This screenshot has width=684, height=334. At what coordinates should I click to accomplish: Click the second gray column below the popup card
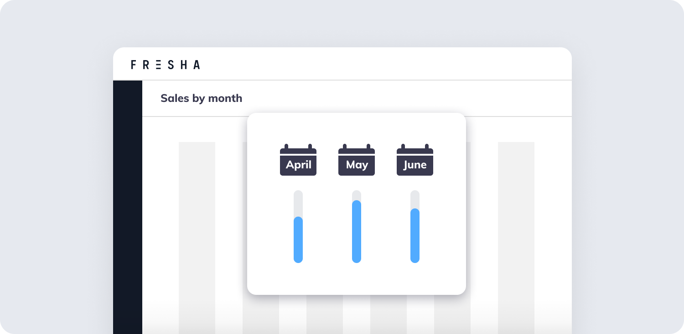[261, 314]
